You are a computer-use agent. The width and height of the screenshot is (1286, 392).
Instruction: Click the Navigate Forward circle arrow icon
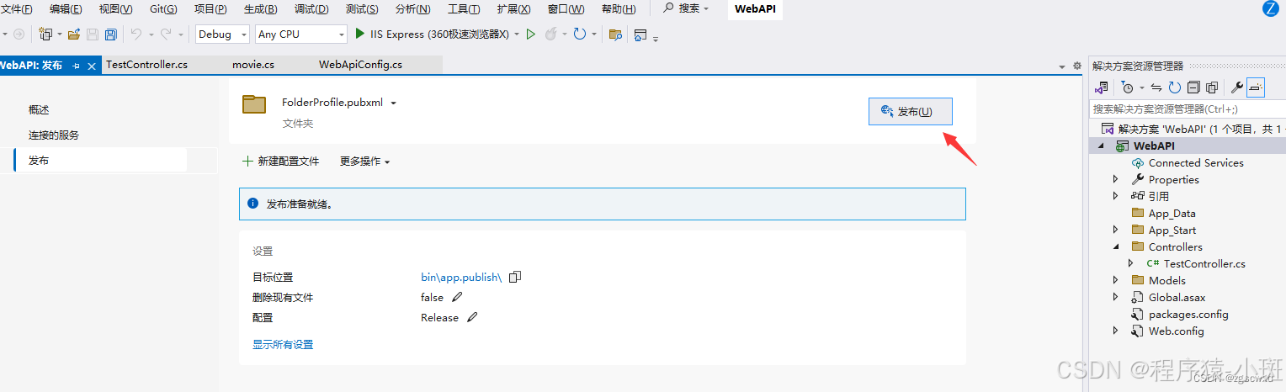(19, 34)
